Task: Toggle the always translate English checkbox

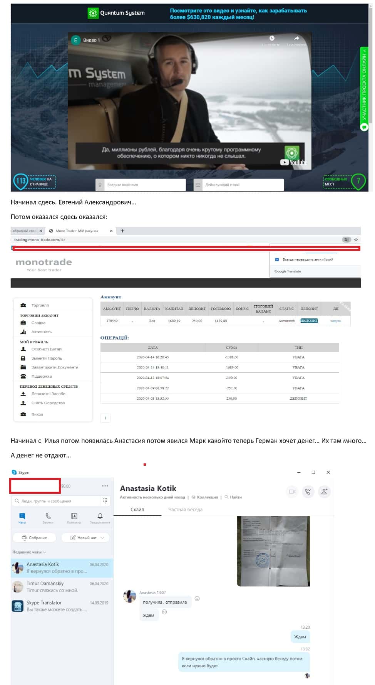Action: pos(277,259)
